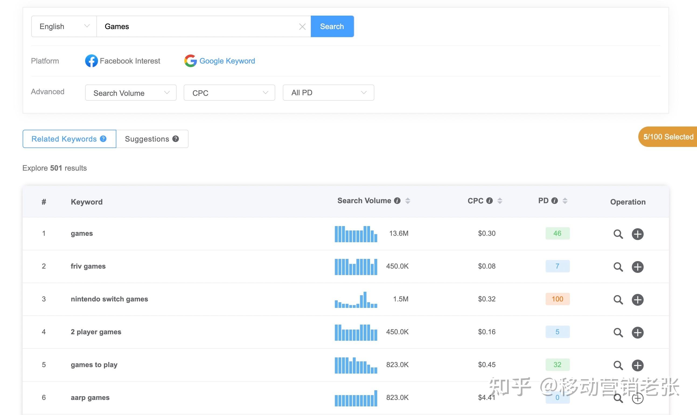Select the Facebook Interest platform
Screen dimensions: 697x415
pyautogui.click(x=123, y=61)
